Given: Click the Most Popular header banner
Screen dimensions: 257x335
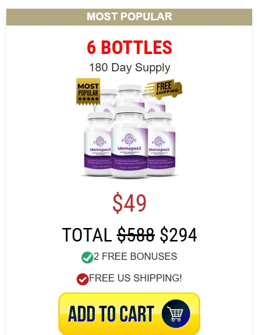Looking at the screenshot, I should tap(129, 17).
